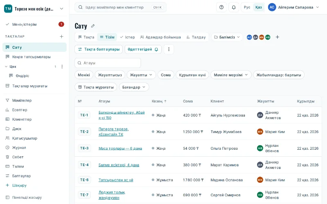Add a new board with plus in ТАҚТАЛАР
Viewport: 327px width, 204px height.
pyautogui.click(x=62, y=36)
